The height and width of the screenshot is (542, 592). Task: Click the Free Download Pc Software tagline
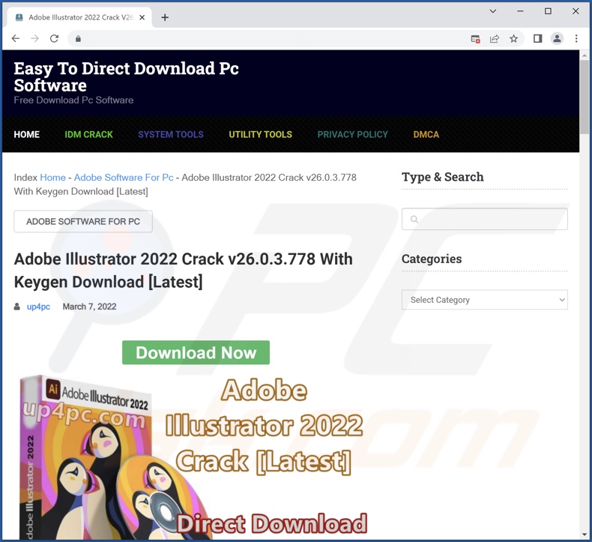click(73, 100)
